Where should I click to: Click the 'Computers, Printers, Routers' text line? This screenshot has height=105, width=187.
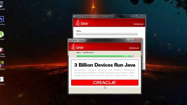pyautogui.click(x=105, y=70)
